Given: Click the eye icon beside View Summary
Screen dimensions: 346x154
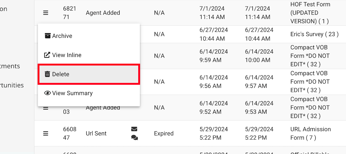Looking at the screenshot, I should click(48, 93).
